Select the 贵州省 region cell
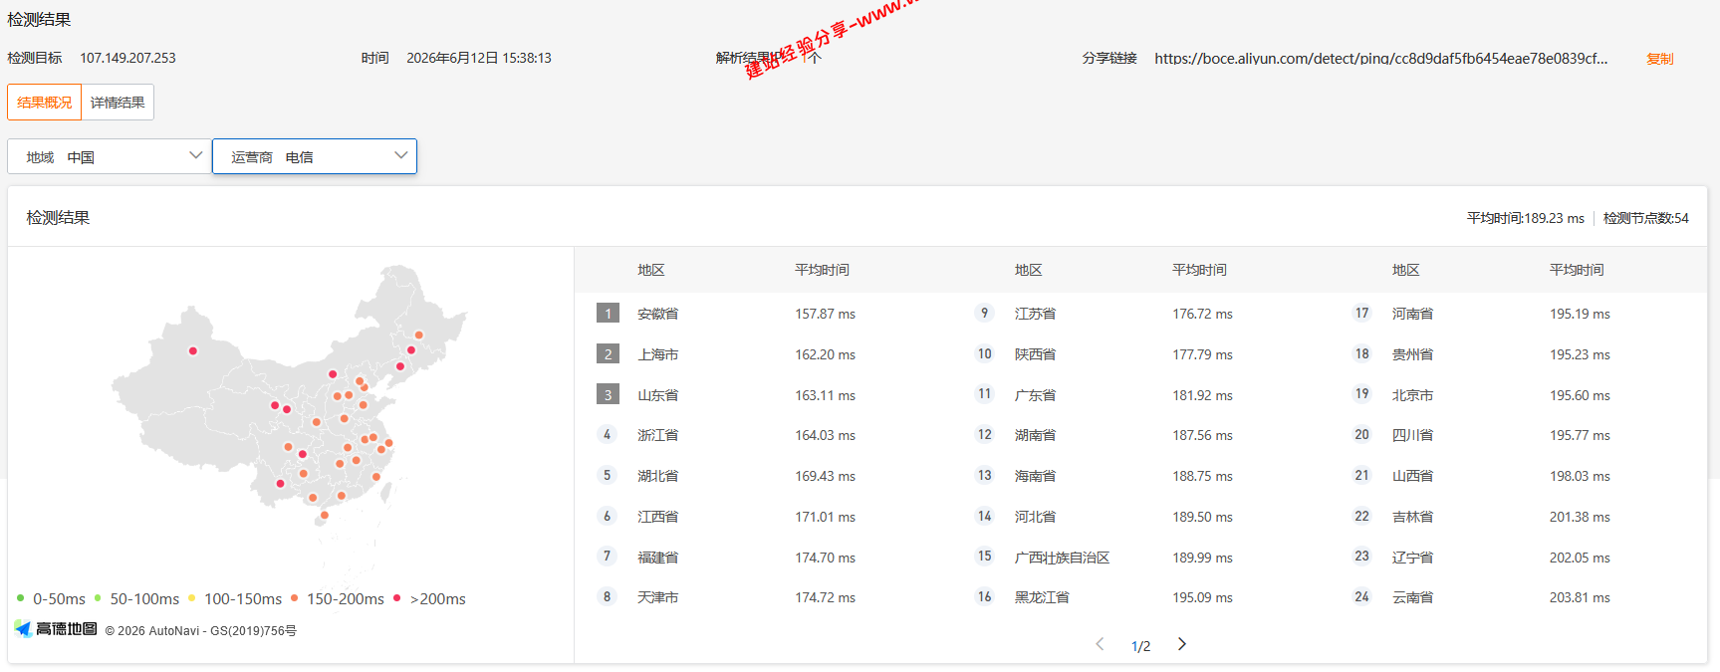The height and width of the screenshot is (672, 1720). (x=1412, y=354)
